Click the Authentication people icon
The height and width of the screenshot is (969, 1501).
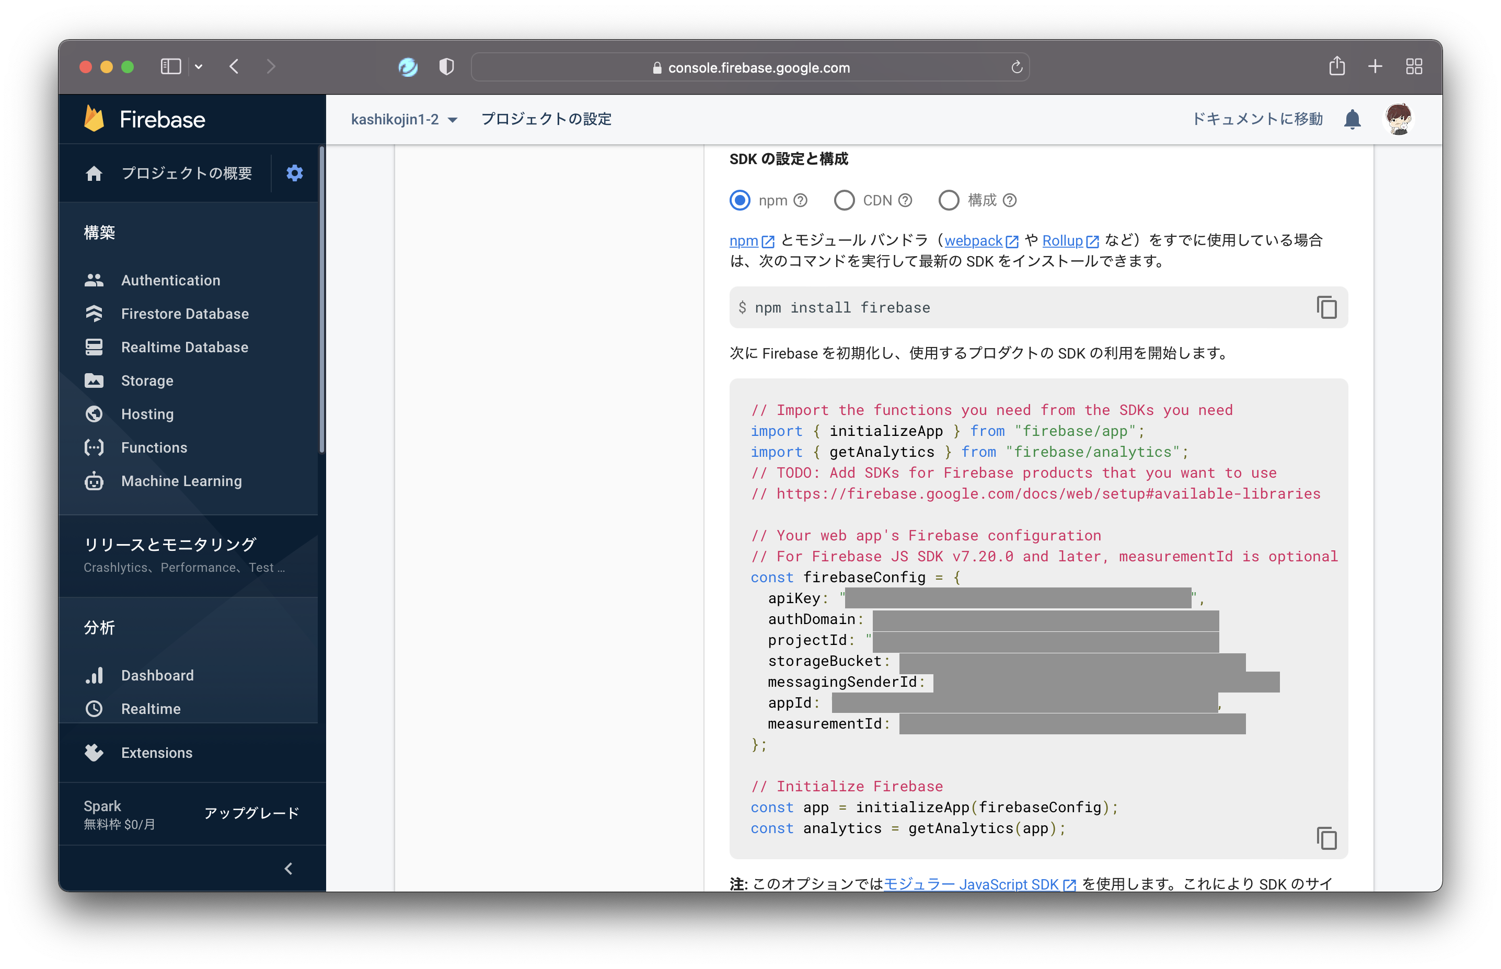click(94, 281)
